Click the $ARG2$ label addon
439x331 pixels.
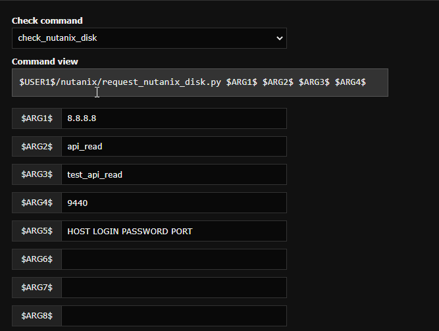tap(37, 147)
